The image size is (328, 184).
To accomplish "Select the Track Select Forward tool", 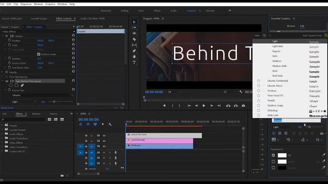I will click(x=134, y=28).
